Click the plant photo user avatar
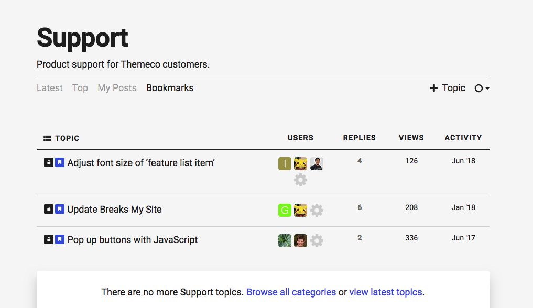The width and height of the screenshot is (533, 308). (285, 241)
